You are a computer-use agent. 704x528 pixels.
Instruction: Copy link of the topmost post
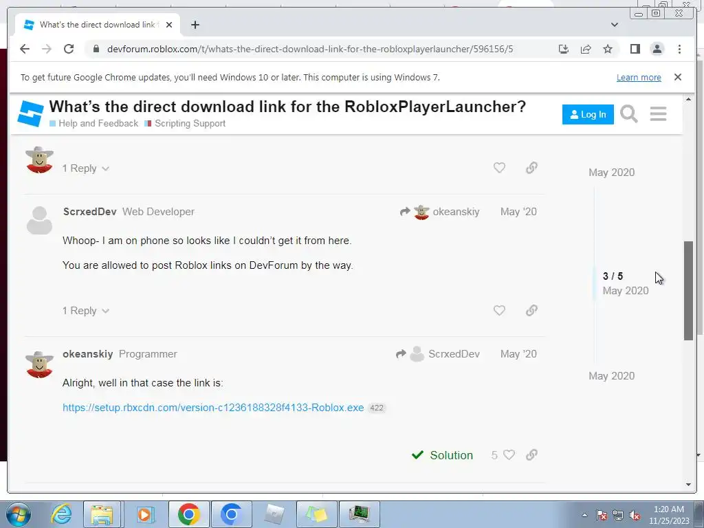531,168
